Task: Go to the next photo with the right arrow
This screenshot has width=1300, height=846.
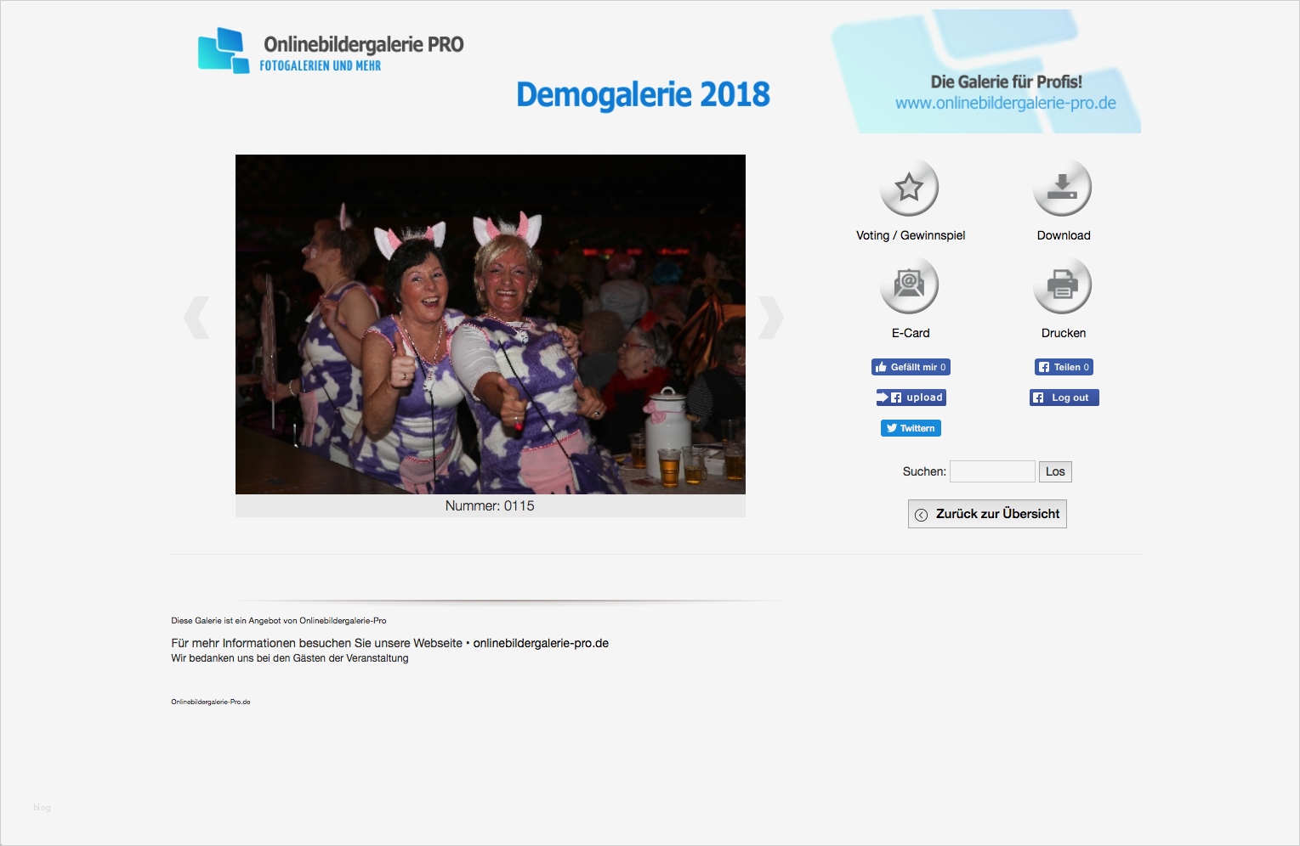Action: [769, 316]
